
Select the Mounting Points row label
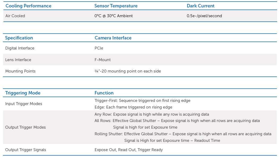pyautogui.click(x=20, y=71)
